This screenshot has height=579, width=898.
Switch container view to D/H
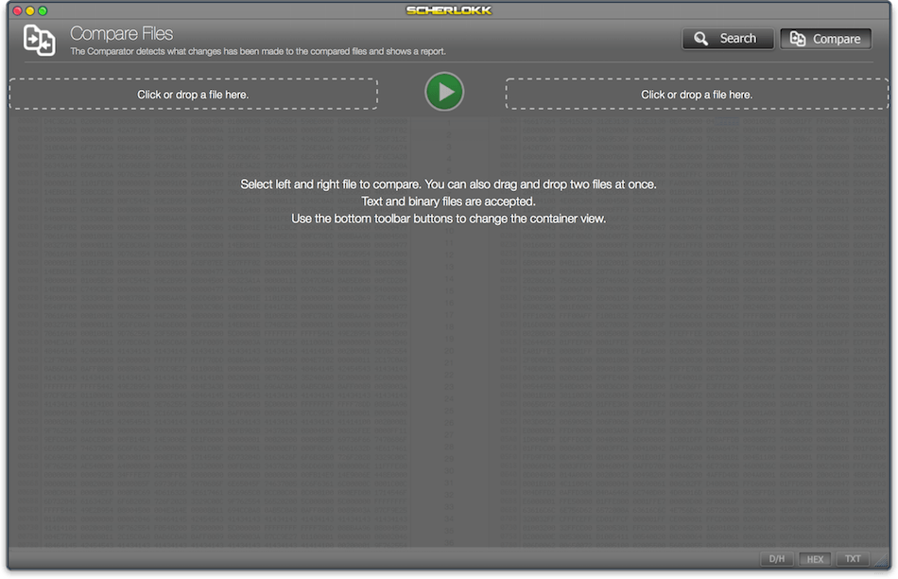click(777, 559)
